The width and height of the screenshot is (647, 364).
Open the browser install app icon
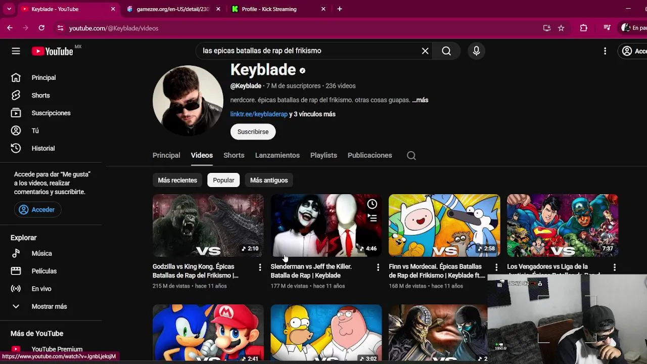tap(546, 28)
